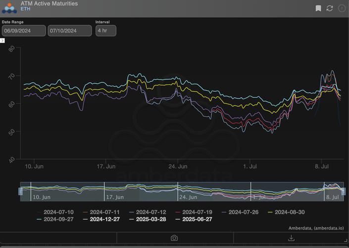Click the Amberdata logo icon
Image resolution: width=349 pixels, height=248 pixels.
click(9, 8)
